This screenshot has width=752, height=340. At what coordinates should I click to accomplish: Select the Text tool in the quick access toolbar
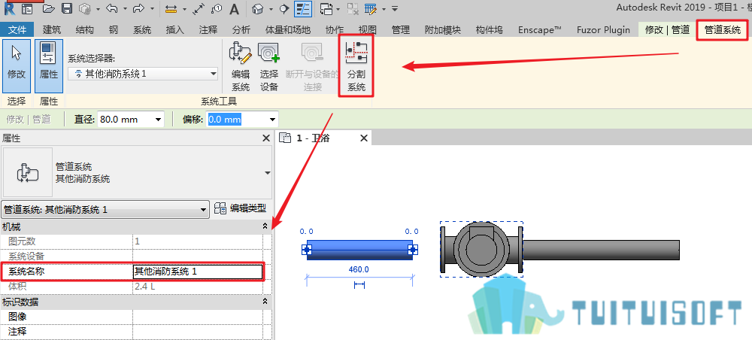pyautogui.click(x=234, y=8)
